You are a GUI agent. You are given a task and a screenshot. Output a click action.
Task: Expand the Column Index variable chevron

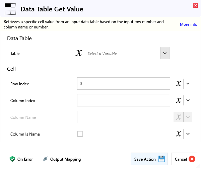pos(188,100)
